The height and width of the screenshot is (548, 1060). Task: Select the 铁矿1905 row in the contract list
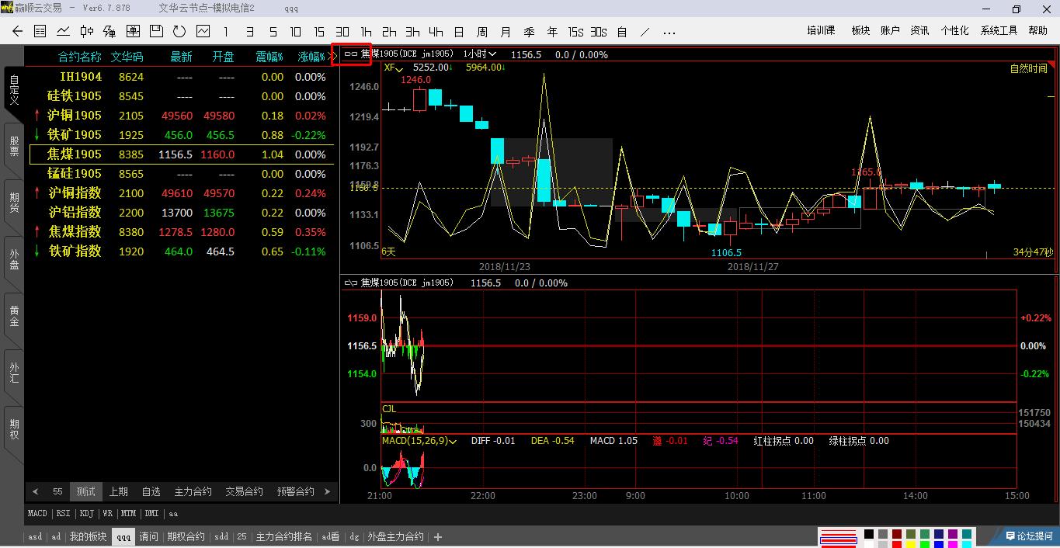[75, 135]
